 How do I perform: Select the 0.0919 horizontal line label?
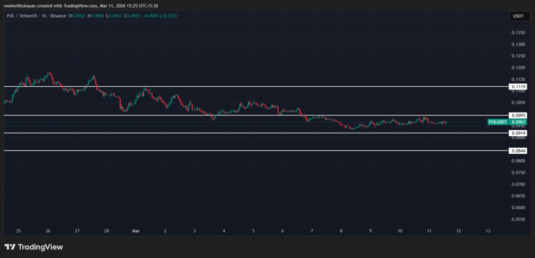click(519, 133)
